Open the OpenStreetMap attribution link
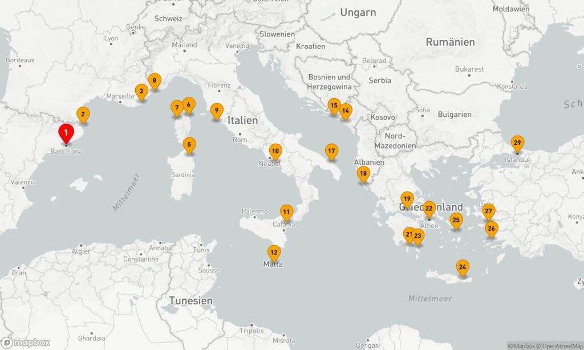This screenshot has height=350, width=584. coord(560,346)
